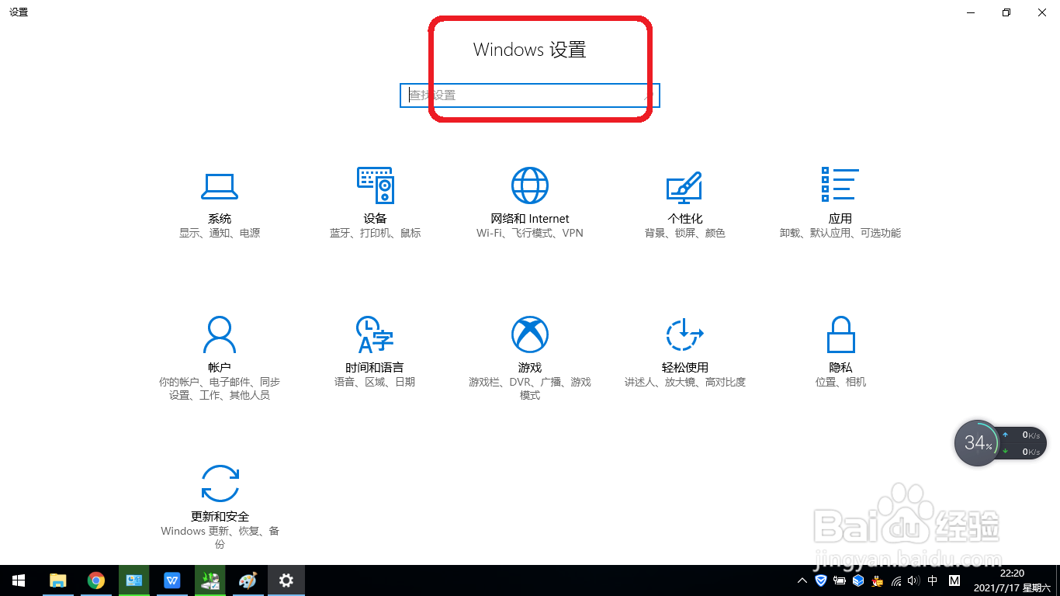Click the network speed monitor widget
This screenshot has height=596, width=1060.
tap(1023, 443)
